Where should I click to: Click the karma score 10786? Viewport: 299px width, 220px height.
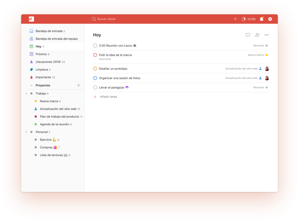coord(251,19)
